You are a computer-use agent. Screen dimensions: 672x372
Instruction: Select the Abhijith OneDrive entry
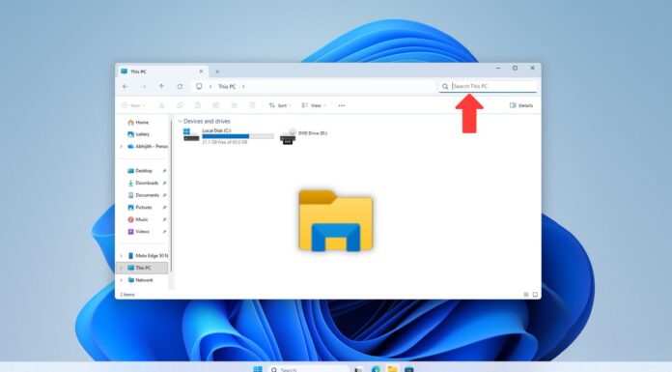tap(148, 146)
